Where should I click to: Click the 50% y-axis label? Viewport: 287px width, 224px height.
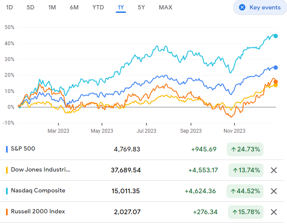pyautogui.click(x=9, y=27)
